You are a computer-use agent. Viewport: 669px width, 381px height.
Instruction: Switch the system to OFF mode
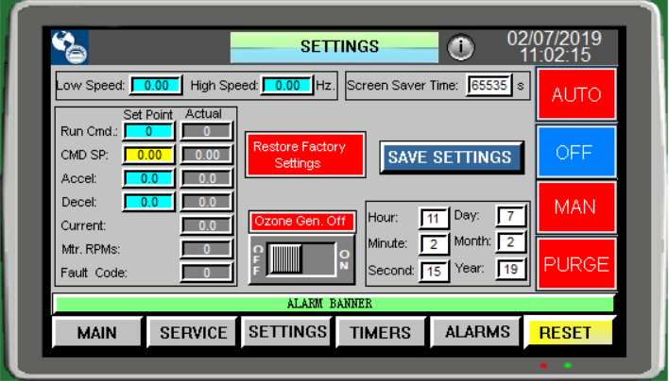575,152
